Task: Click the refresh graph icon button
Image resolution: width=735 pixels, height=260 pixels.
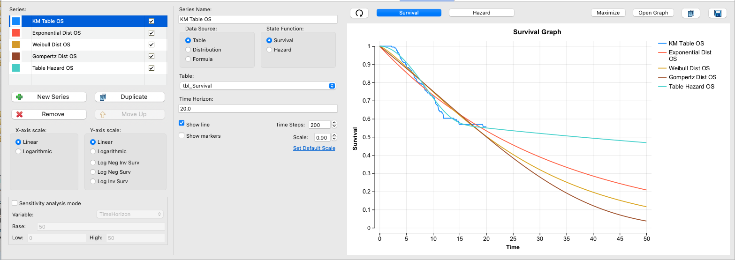Action: coord(359,13)
